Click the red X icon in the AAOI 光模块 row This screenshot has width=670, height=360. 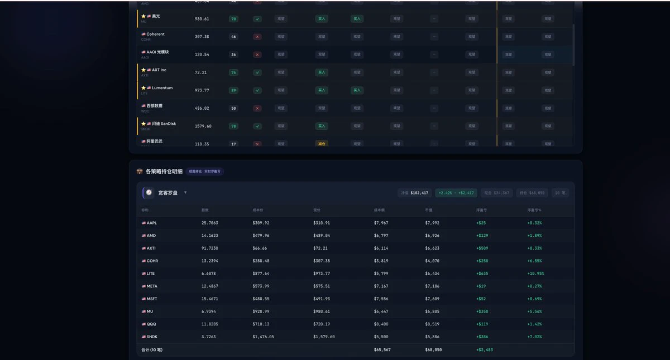(257, 55)
